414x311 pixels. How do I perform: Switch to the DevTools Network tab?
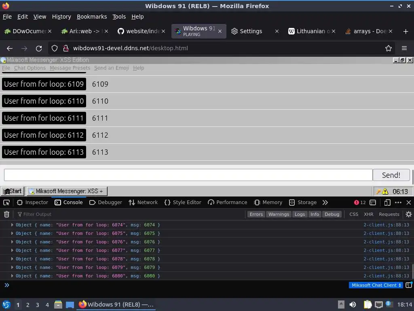tap(143, 202)
